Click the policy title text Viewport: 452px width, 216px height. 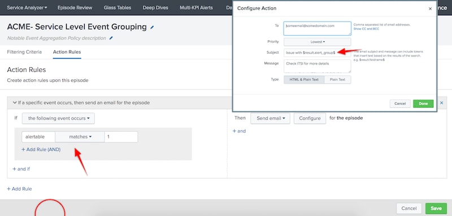77,27
